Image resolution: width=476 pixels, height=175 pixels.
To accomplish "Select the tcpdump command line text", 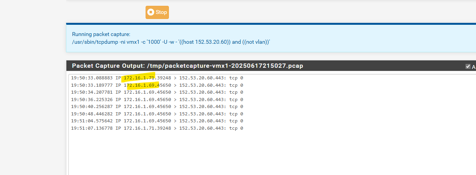I will (x=171, y=42).
